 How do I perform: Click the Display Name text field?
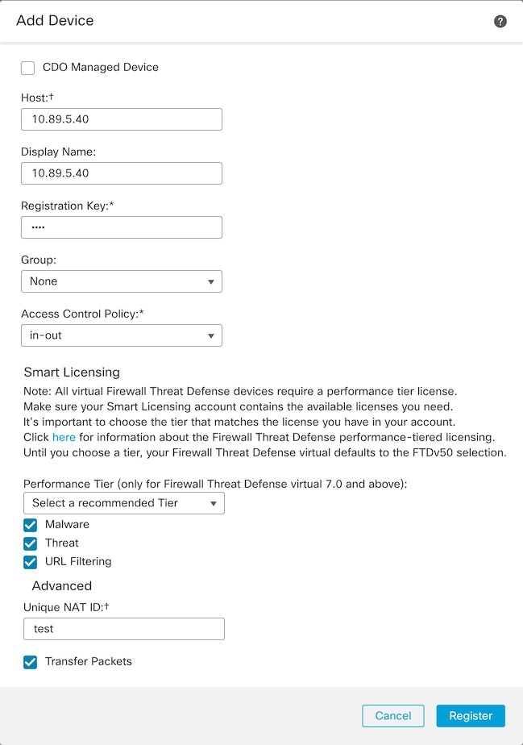point(121,173)
